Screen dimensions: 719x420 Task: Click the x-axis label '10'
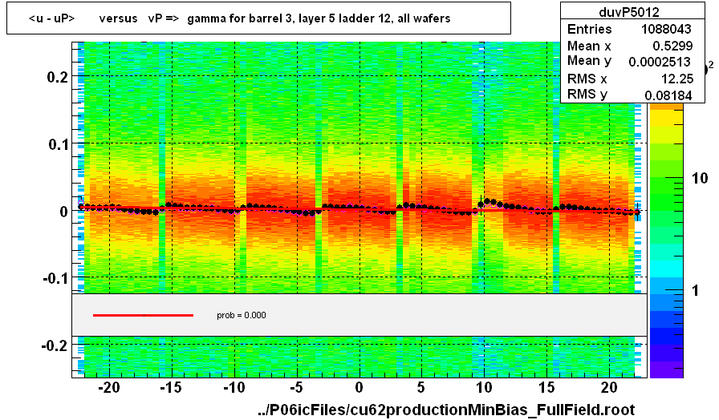pyautogui.click(x=484, y=387)
